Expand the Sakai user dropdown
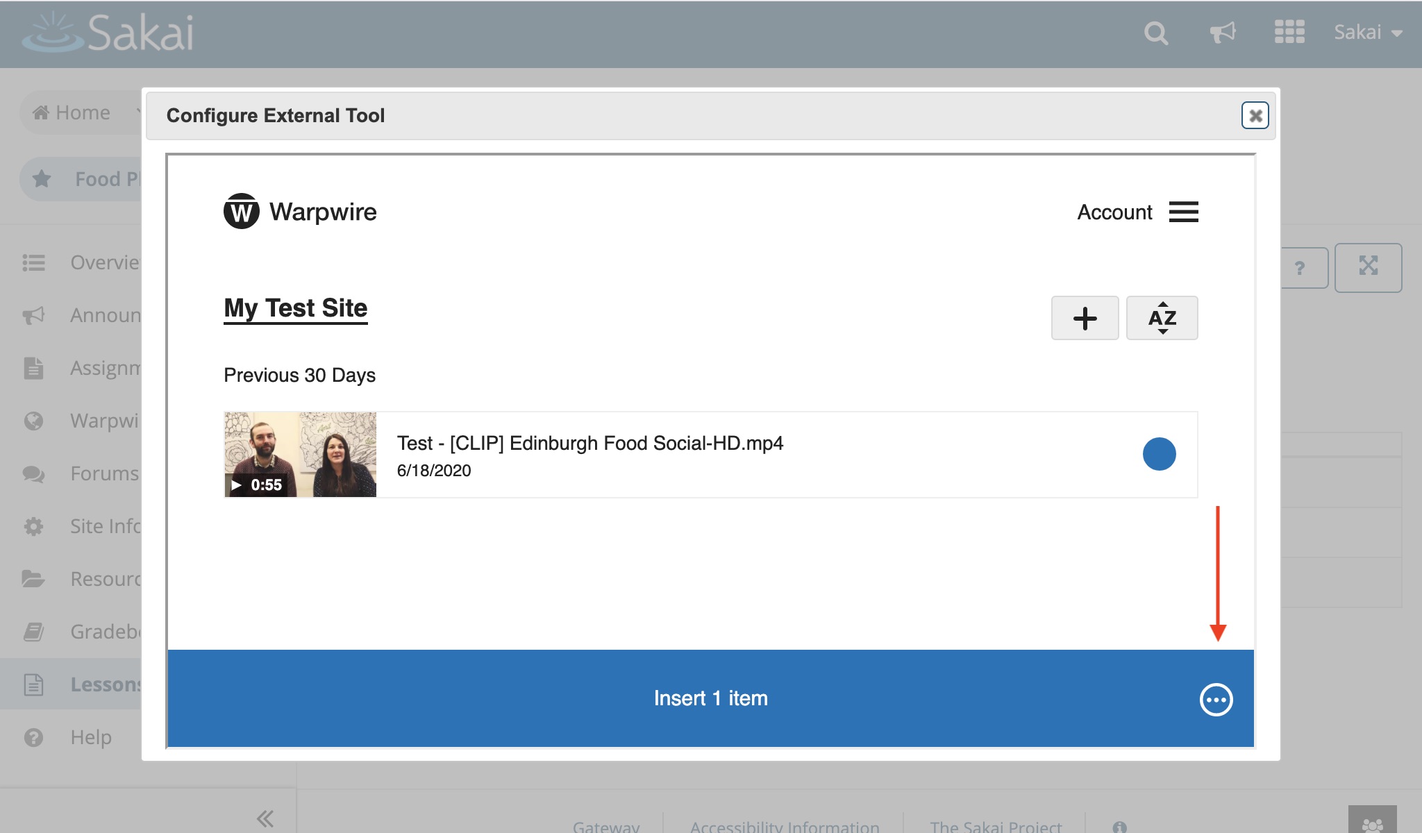Image resolution: width=1422 pixels, height=833 pixels. [1368, 33]
